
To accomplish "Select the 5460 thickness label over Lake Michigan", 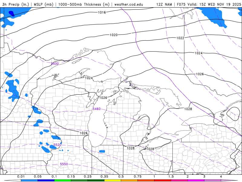I will point(96,109).
